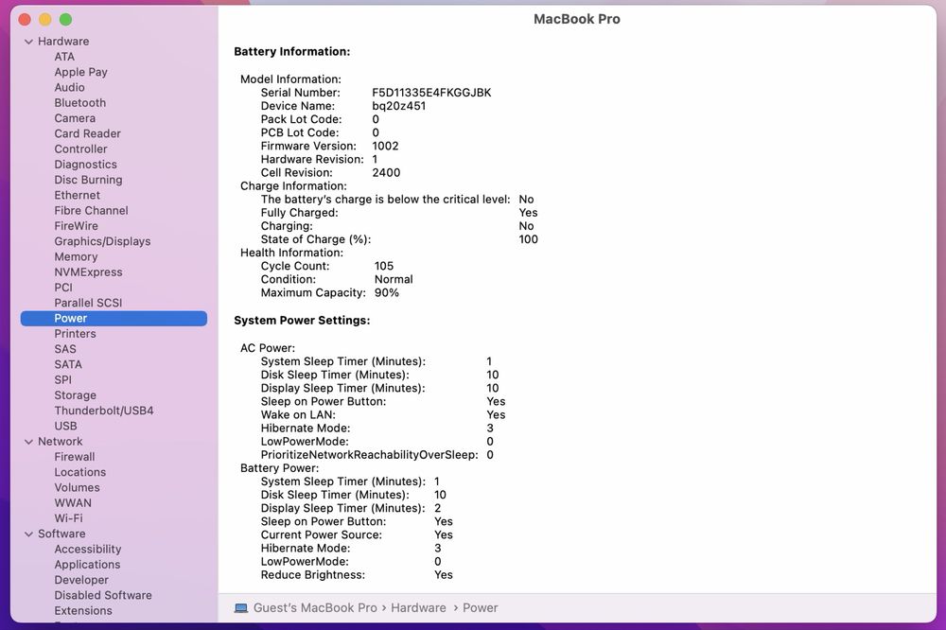This screenshot has width=946, height=630.
Task: Click Power in the path bar
Action: tap(481, 607)
